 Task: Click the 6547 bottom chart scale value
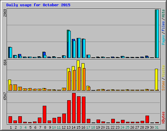tap(5, 96)
